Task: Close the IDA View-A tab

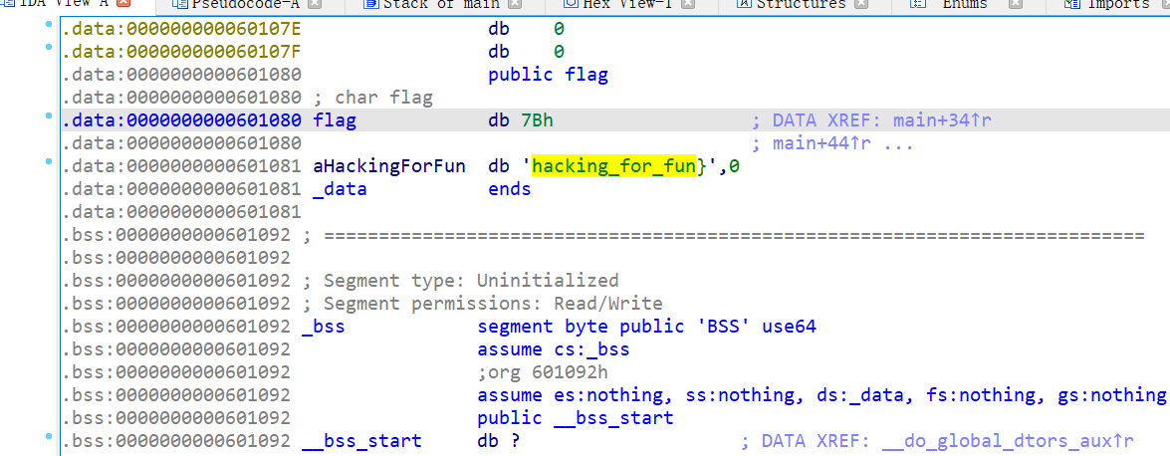Action: [x=123, y=4]
